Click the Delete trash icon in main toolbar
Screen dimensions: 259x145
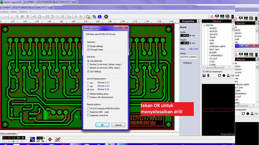click(x=28, y=17)
